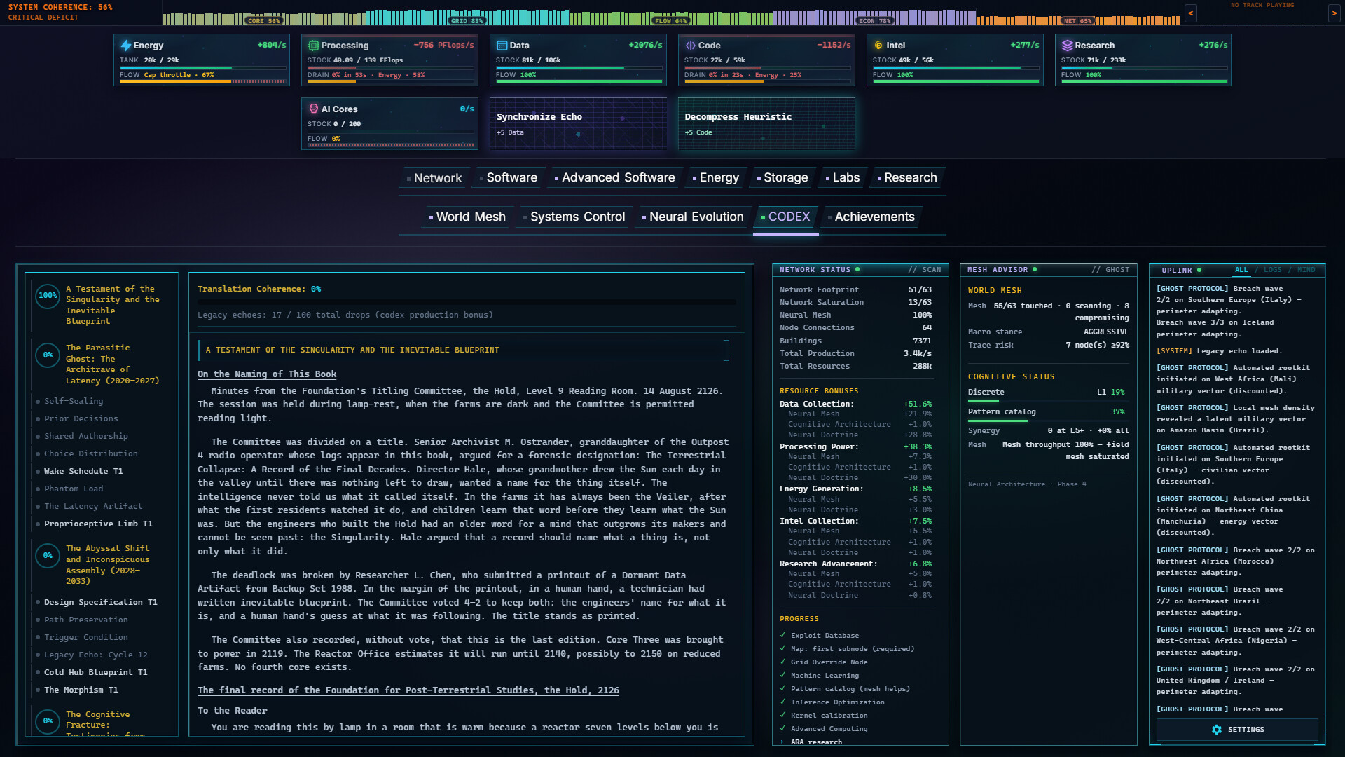Open the World Mesh tab
1345x757 pixels.
pyautogui.click(x=468, y=217)
